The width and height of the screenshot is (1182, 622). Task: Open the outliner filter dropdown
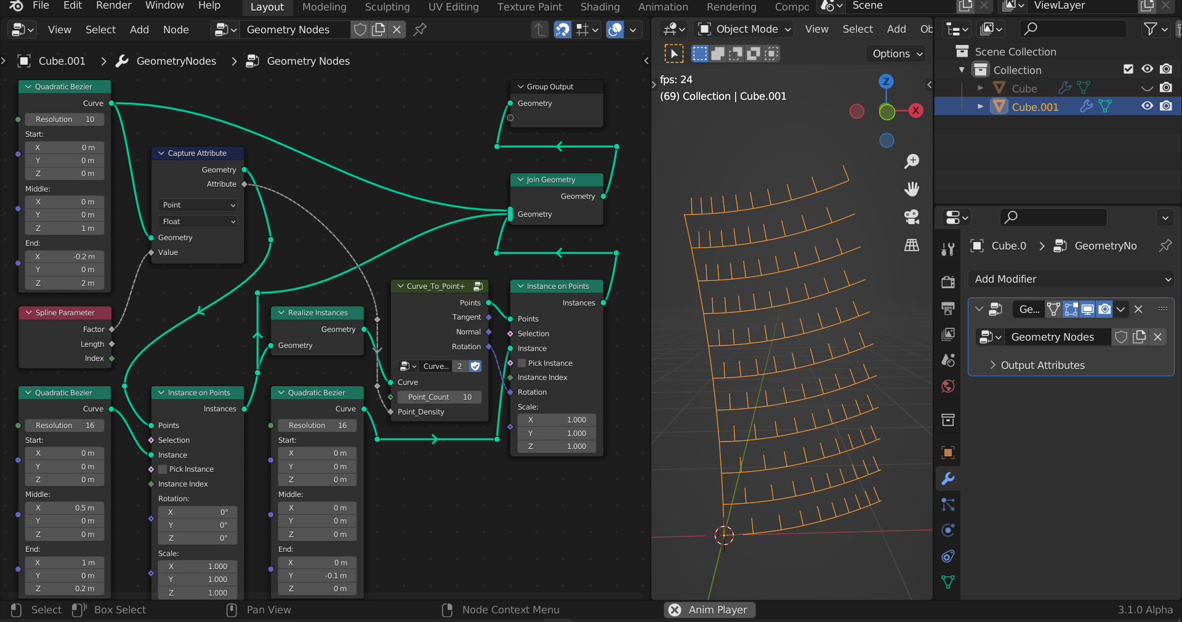[1156, 29]
